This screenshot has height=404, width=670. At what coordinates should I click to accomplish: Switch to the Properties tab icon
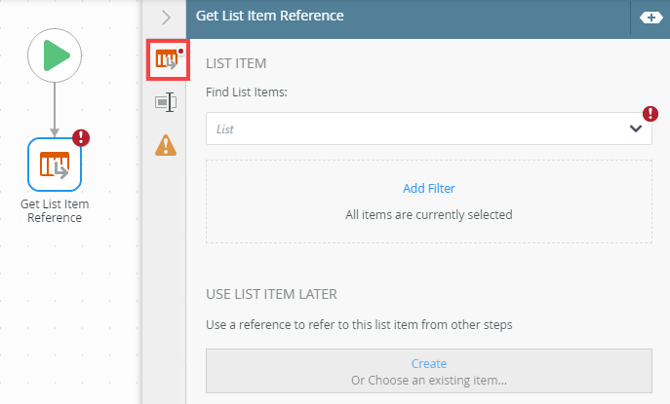pos(165,102)
